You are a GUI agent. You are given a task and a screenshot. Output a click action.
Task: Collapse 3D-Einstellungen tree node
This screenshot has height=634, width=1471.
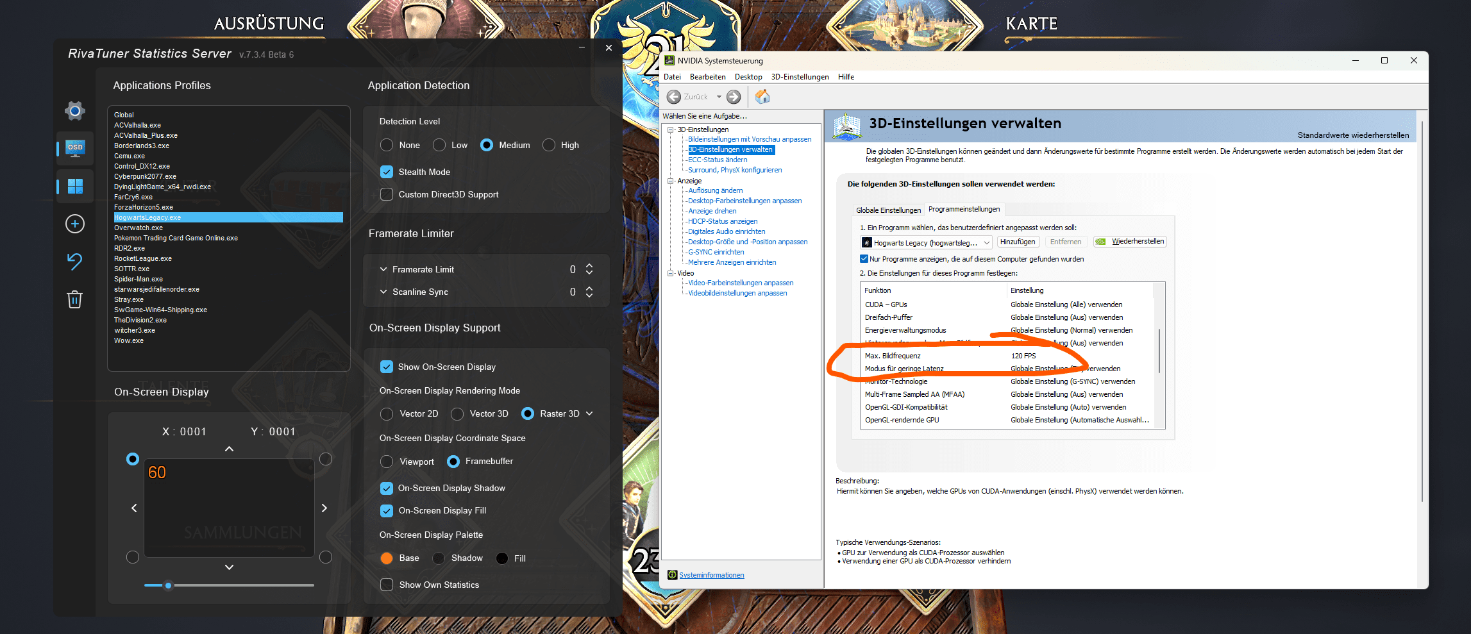[671, 129]
